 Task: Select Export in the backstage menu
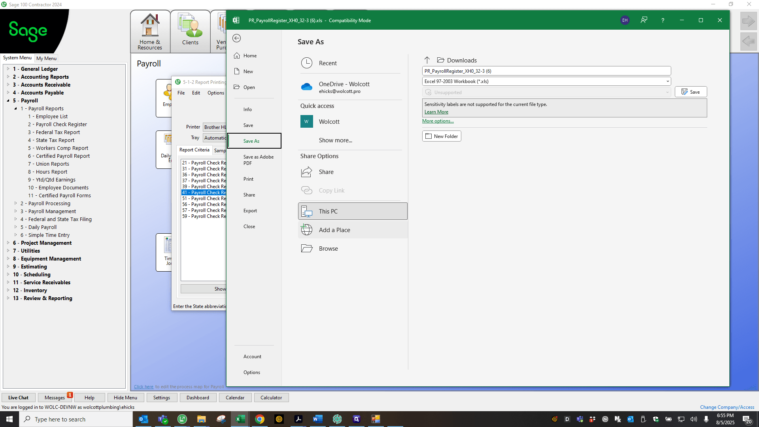(x=250, y=211)
